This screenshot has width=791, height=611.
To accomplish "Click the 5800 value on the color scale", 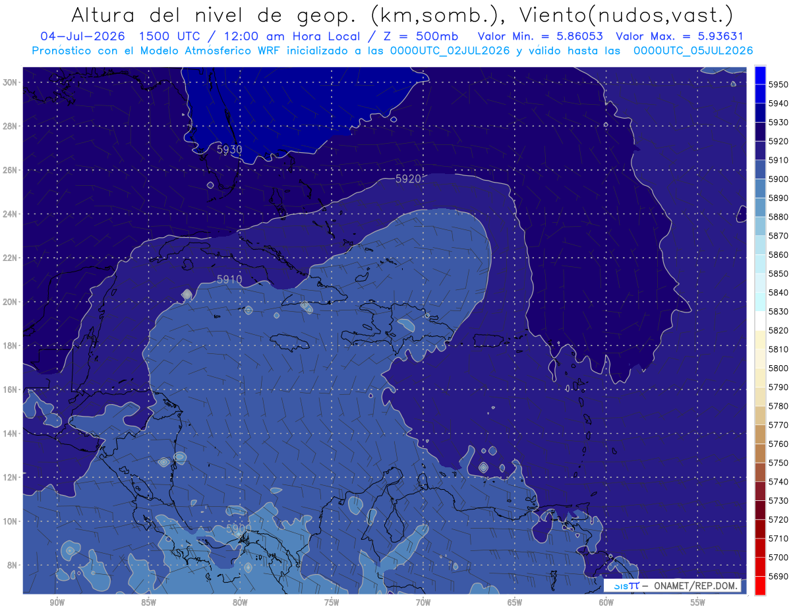I will [x=778, y=368].
